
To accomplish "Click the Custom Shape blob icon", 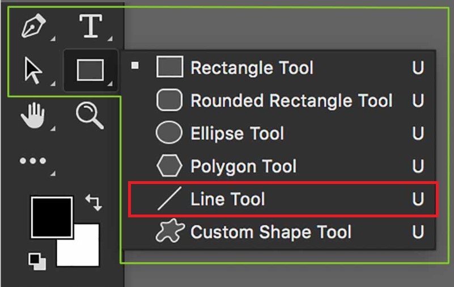I will point(169,232).
